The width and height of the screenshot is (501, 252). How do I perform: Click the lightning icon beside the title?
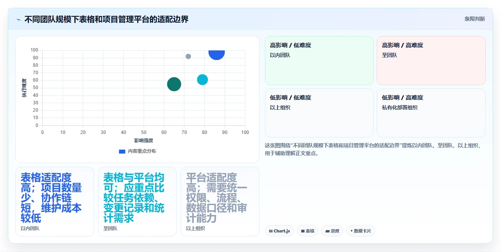point(18,19)
